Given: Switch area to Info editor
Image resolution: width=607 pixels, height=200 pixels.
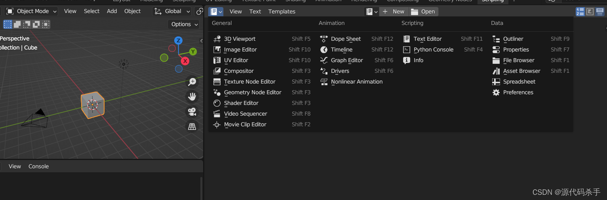Looking at the screenshot, I should coord(443,60).
